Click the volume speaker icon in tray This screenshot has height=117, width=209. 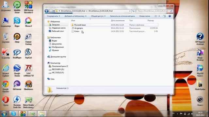click(192, 114)
